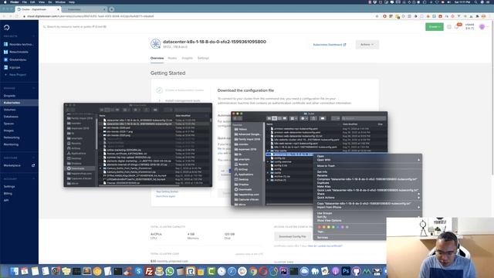
Task: Choose Show View Options in context menu
Action: click(x=329, y=220)
